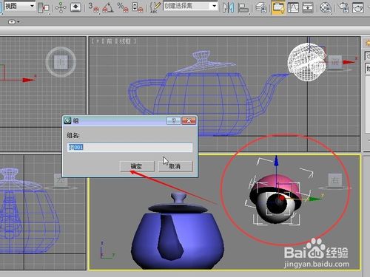Click the [+] viewport menu label

tap(97, 41)
